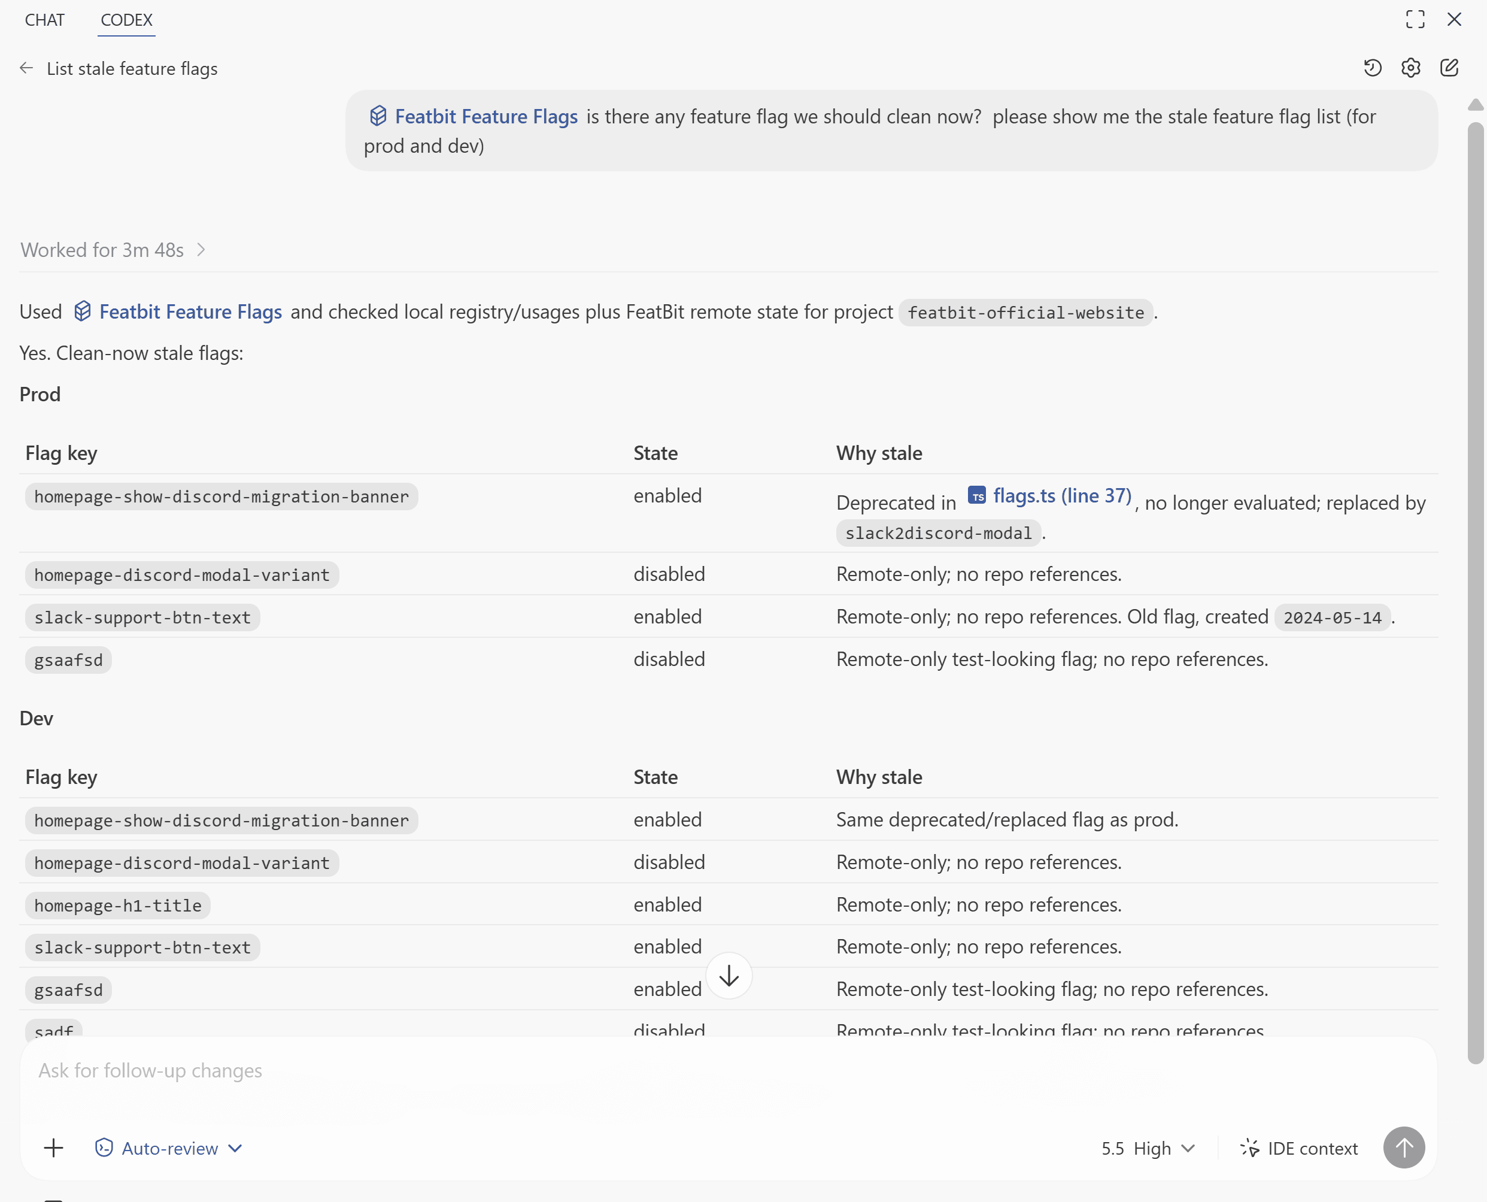Click featbit-official-website code text

click(x=1025, y=313)
